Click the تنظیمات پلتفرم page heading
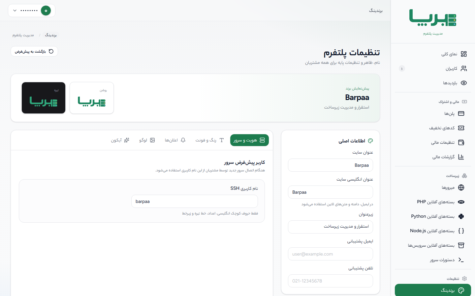This screenshot has height=296, width=475. tap(352, 53)
